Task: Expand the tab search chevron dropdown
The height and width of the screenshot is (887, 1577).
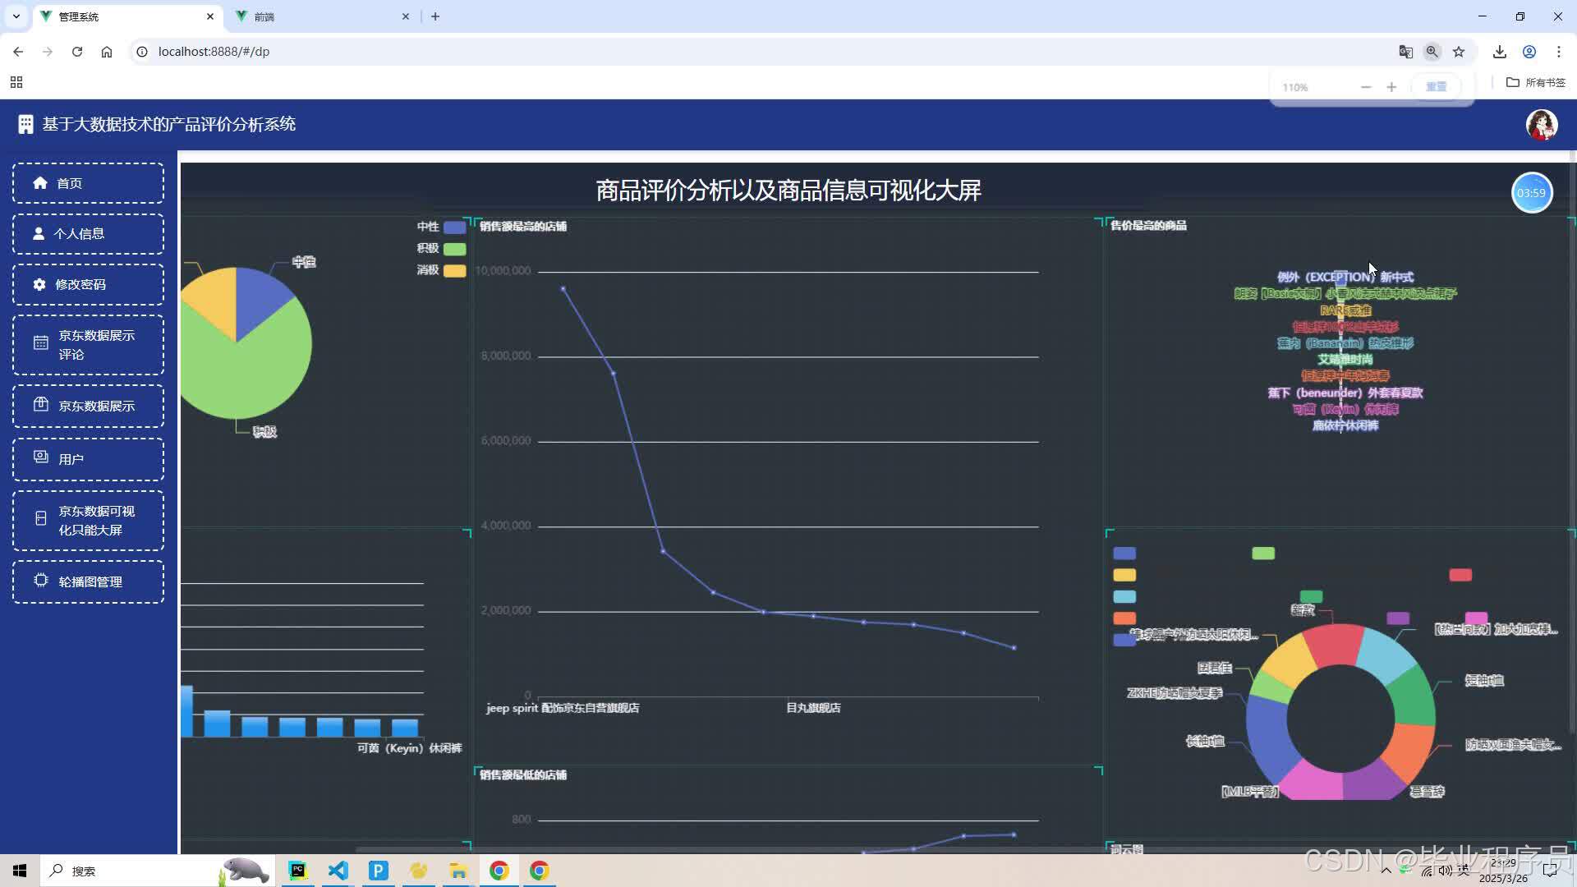Action: (x=16, y=16)
